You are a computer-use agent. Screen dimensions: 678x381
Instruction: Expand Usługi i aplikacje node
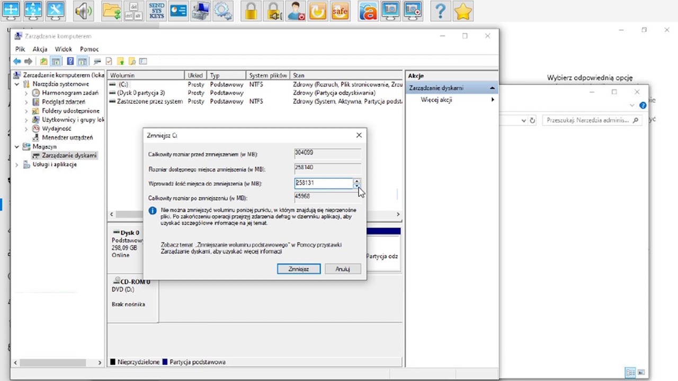pyautogui.click(x=17, y=165)
